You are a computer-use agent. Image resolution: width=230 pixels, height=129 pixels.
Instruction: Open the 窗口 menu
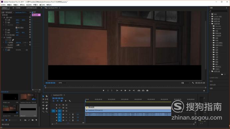[x=42, y=5]
